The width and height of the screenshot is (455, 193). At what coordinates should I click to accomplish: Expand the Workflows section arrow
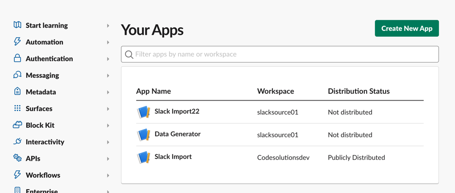point(108,176)
